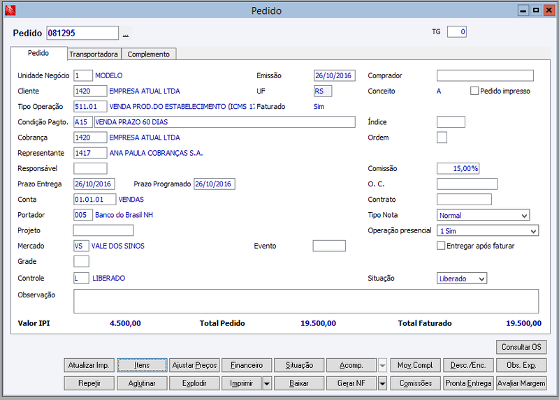This screenshot has width=559, height=400.
Task: Open the Operação presencial dropdown
Action: 487,231
